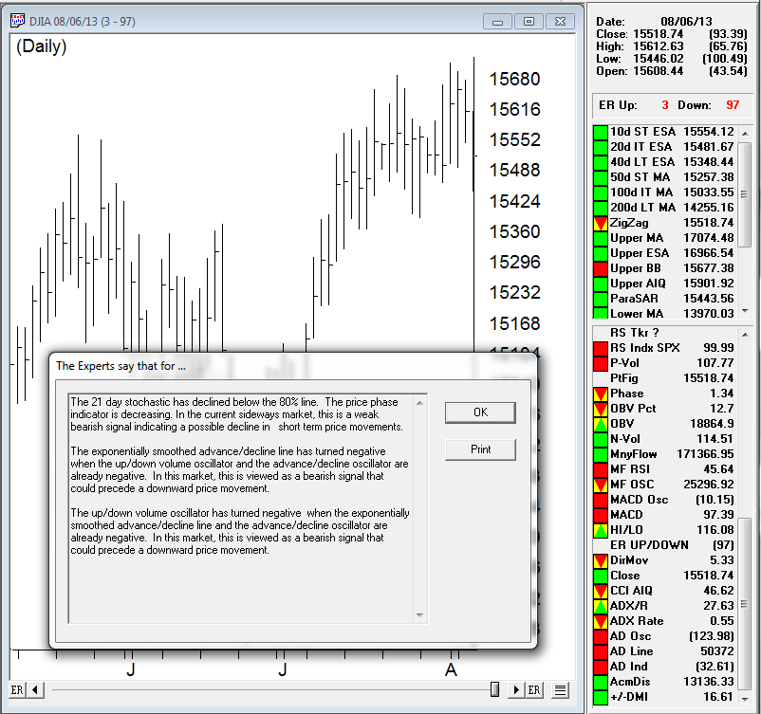This screenshot has height=714, width=761.
Task: Select the red Upper BB indicator box
Action: (x=601, y=268)
